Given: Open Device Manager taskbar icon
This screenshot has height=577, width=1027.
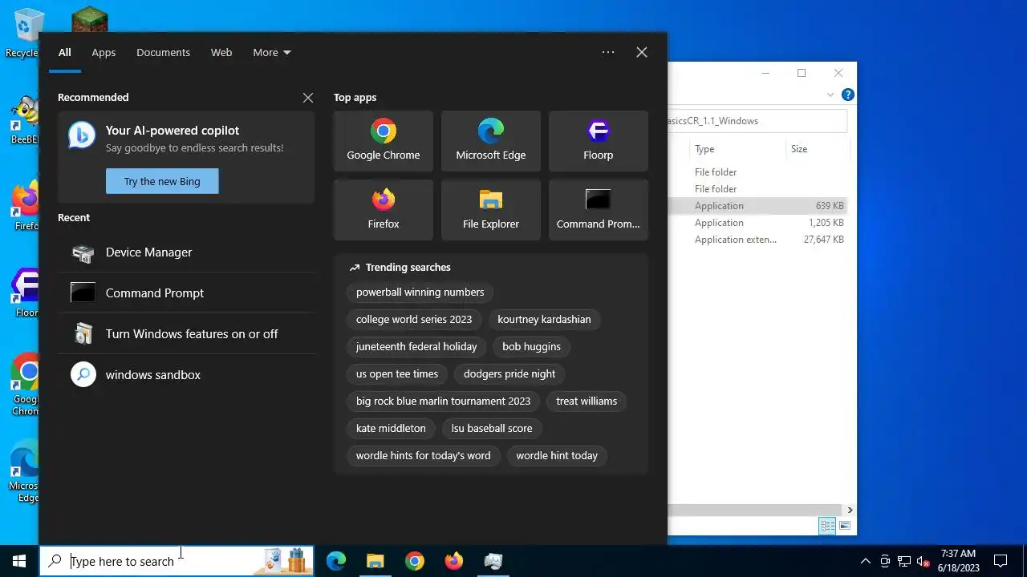Looking at the screenshot, I should (493, 561).
